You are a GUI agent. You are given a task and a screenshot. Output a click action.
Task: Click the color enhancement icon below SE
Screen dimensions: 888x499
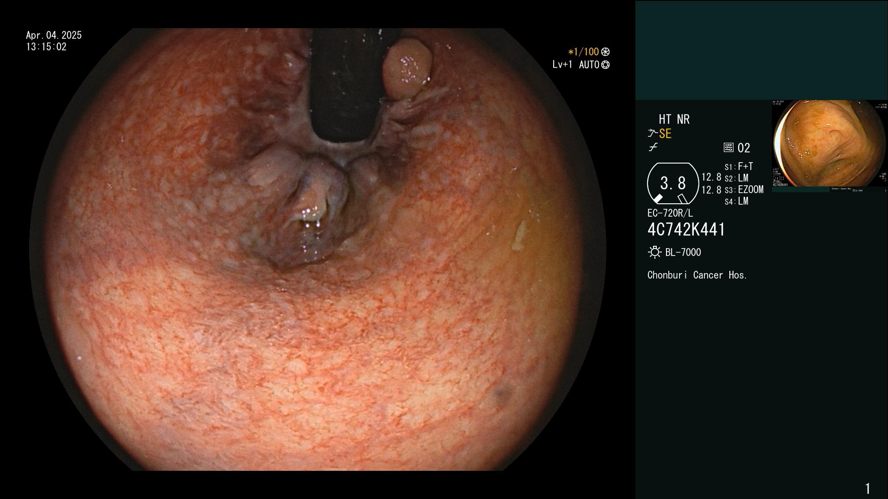[x=653, y=147]
